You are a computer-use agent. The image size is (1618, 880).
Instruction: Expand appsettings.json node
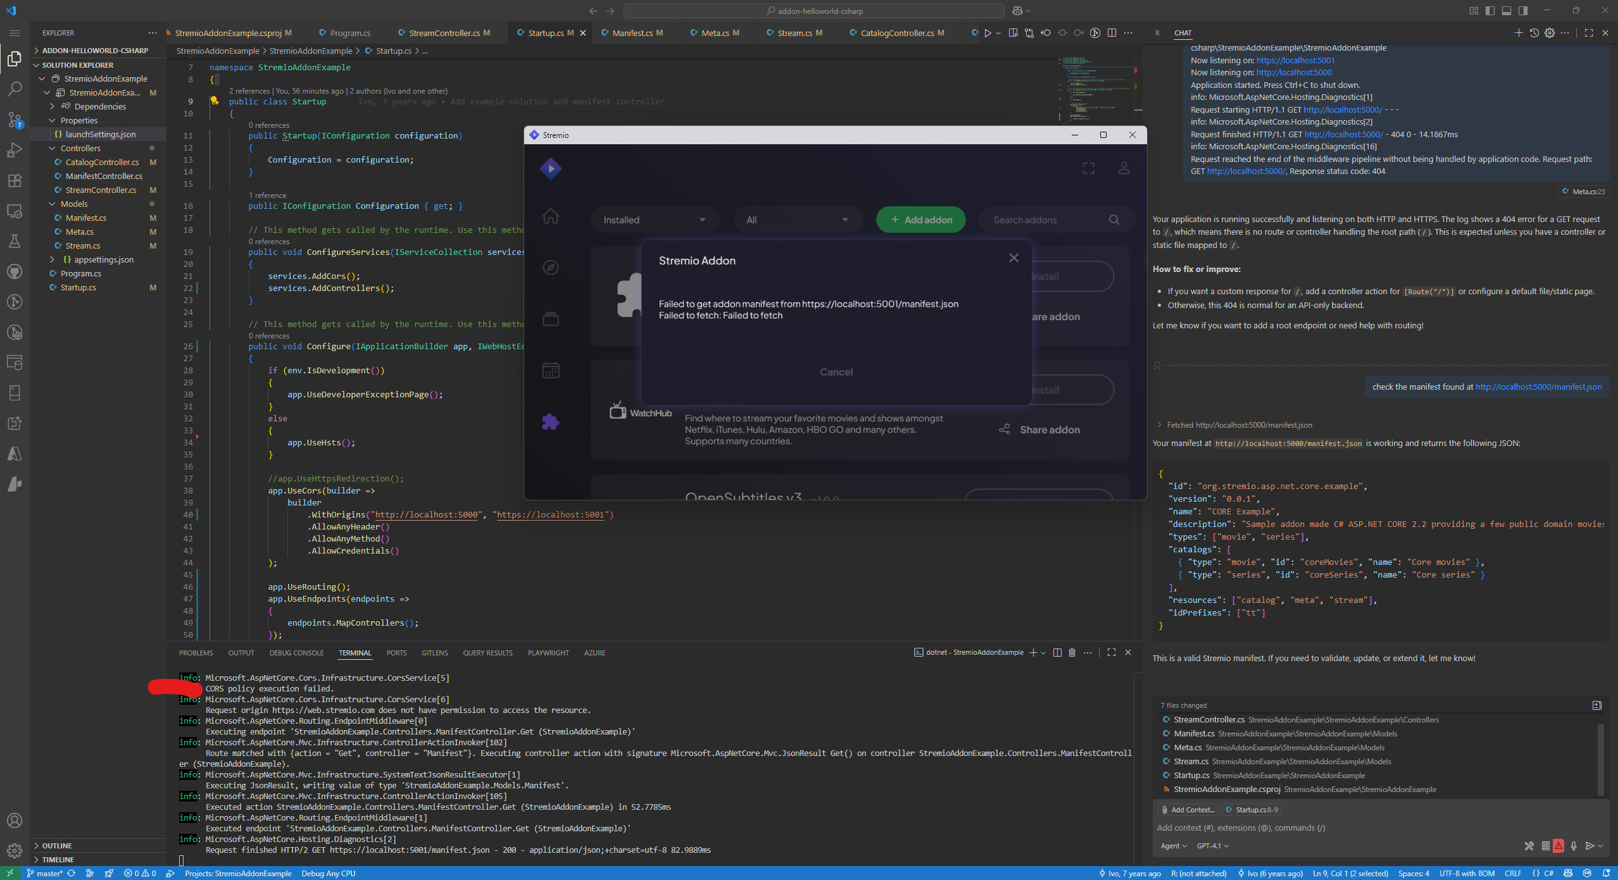[53, 259]
